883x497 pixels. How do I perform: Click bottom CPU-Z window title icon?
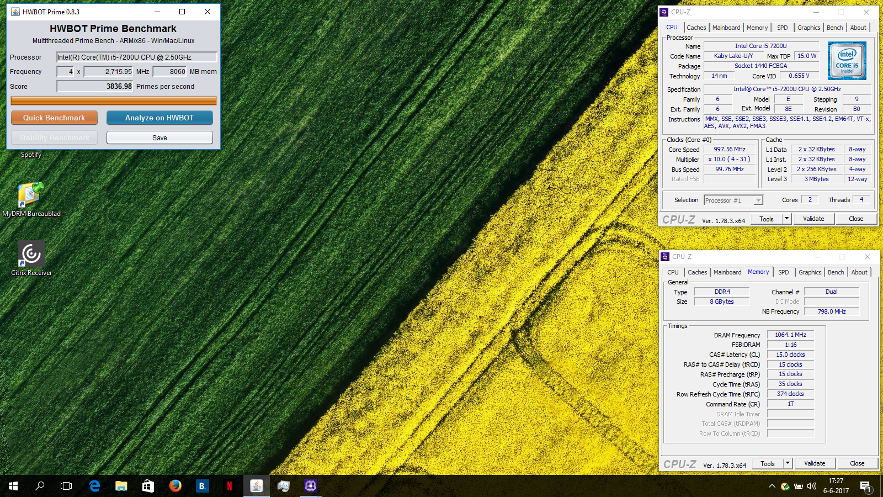(x=666, y=257)
